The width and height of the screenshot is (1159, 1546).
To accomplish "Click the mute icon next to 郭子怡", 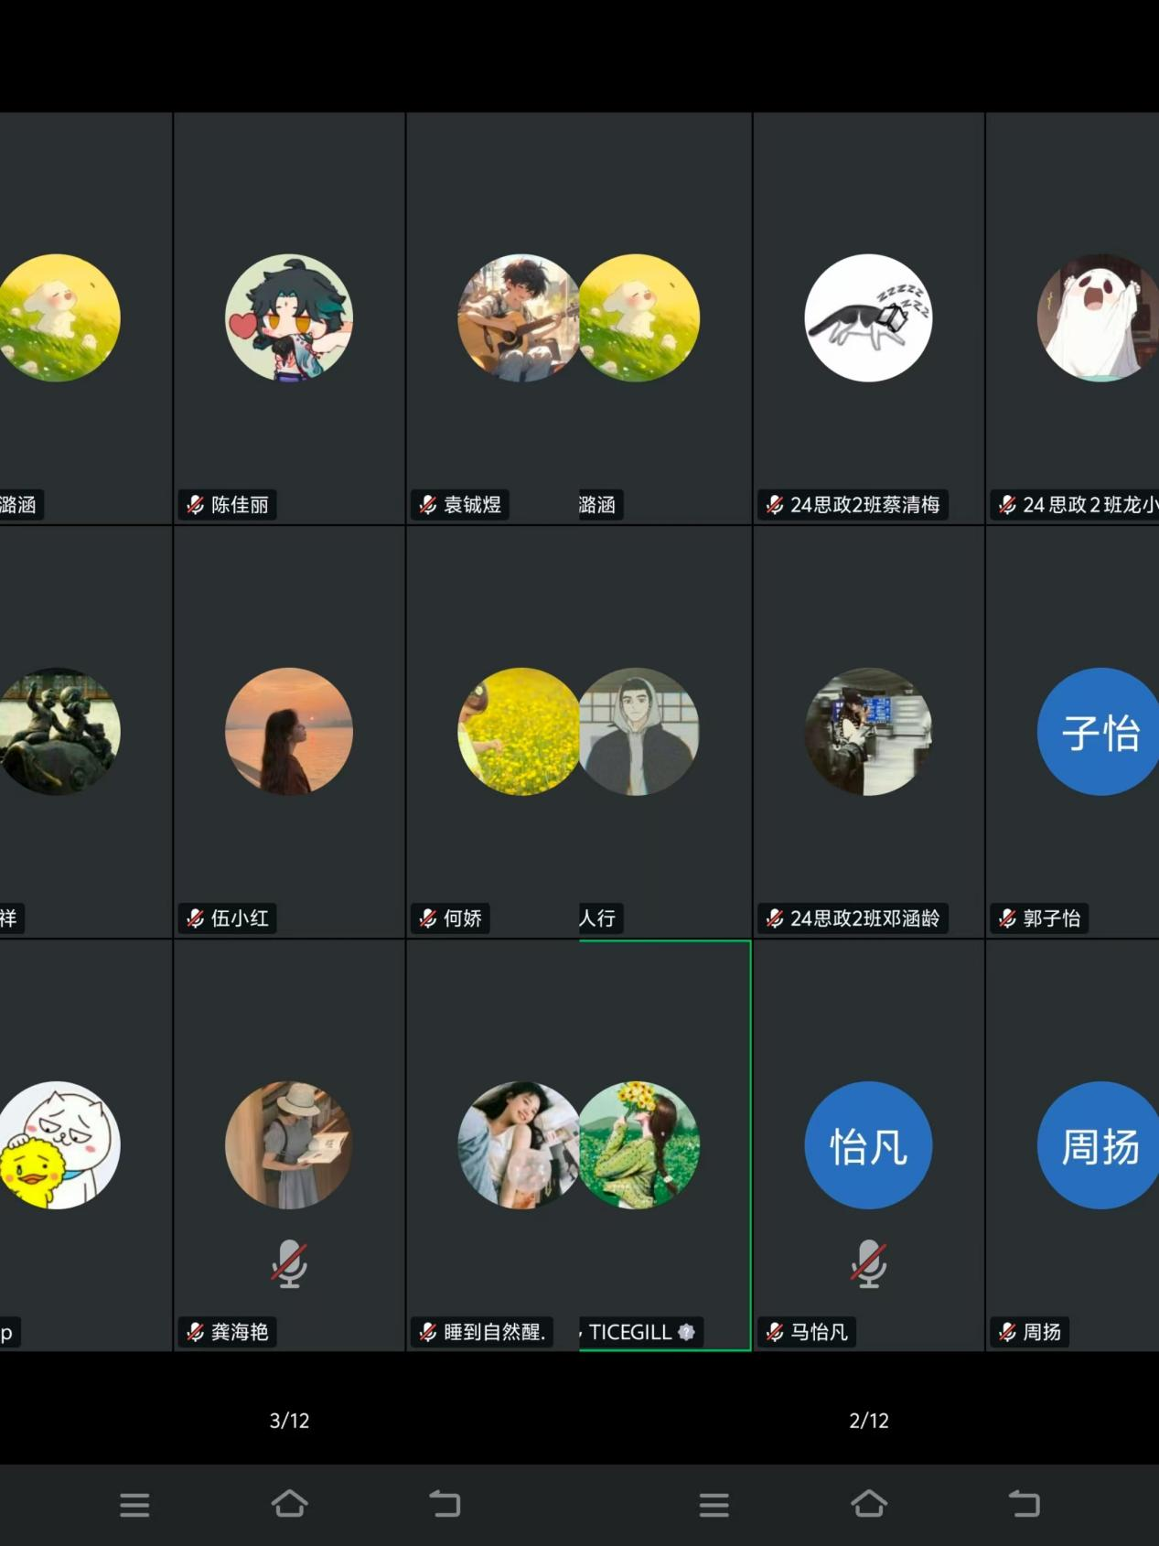I will pyautogui.click(x=1007, y=918).
